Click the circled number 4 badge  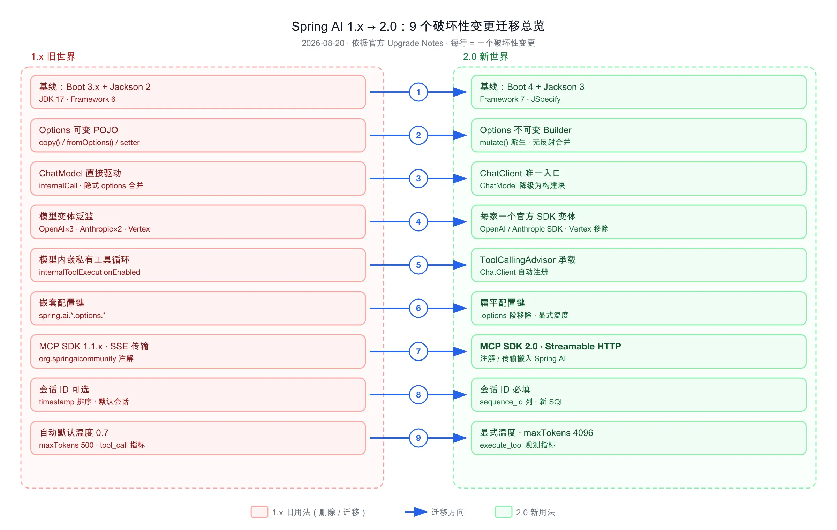point(418,222)
